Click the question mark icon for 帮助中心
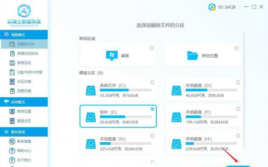Image resolution: width=268 pixels, height=167 pixels. 12,151
